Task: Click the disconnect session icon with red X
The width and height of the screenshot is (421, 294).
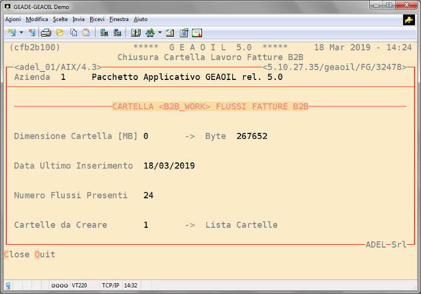Action: point(31,32)
